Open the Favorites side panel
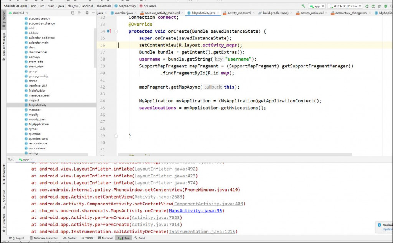393x243 pixels. (x=4, y=223)
